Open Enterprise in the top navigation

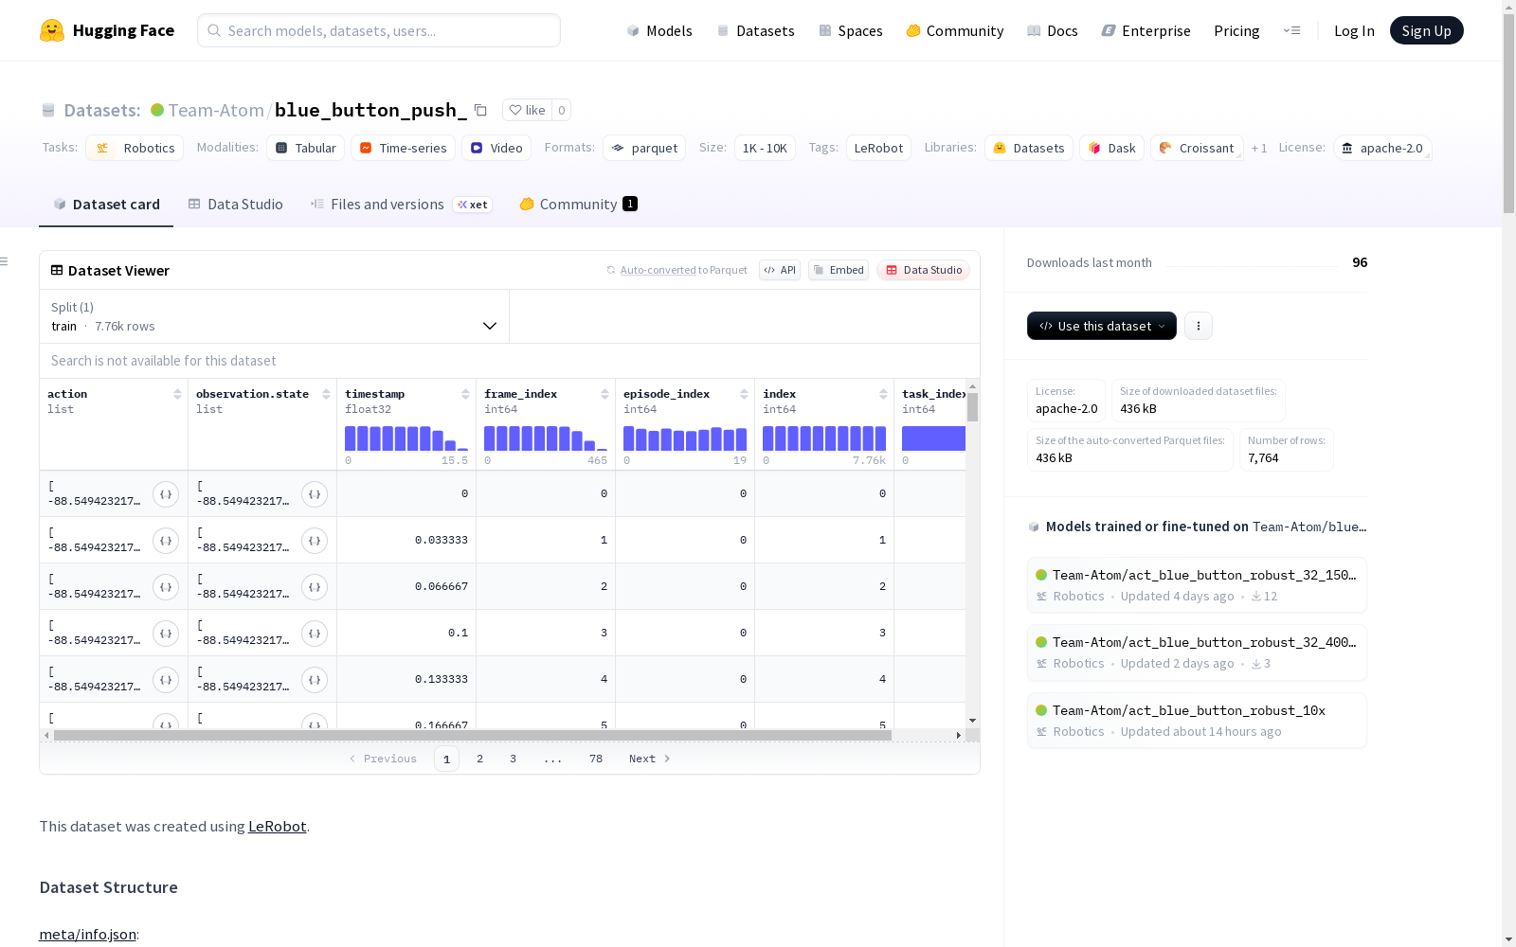click(x=1146, y=30)
